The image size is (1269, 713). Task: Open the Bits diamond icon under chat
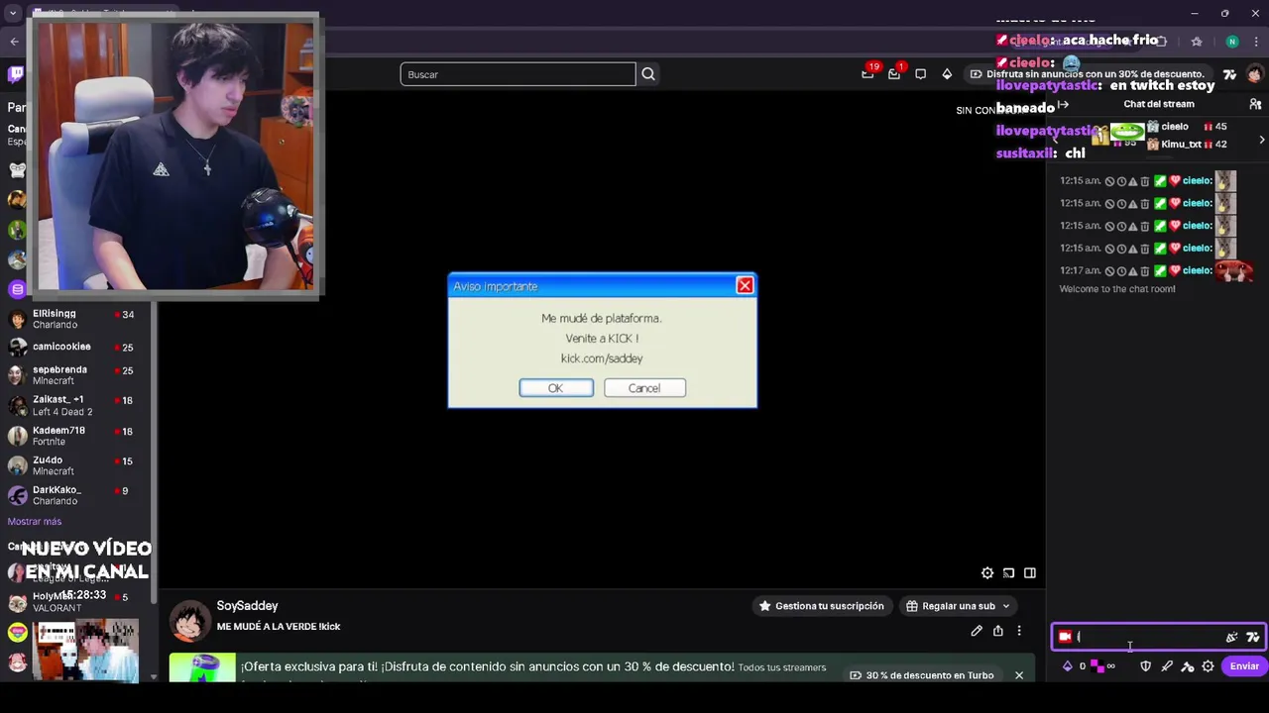[x=1068, y=666]
